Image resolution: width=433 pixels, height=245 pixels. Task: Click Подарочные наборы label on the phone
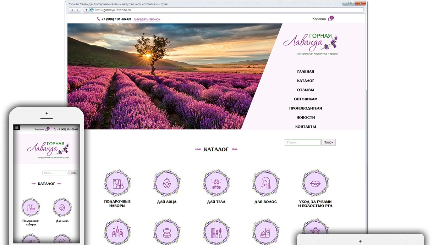pyautogui.click(x=31, y=222)
